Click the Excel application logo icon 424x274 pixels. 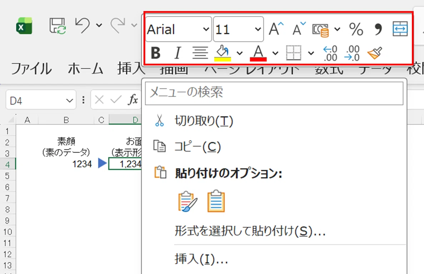pyautogui.click(x=24, y=26)
